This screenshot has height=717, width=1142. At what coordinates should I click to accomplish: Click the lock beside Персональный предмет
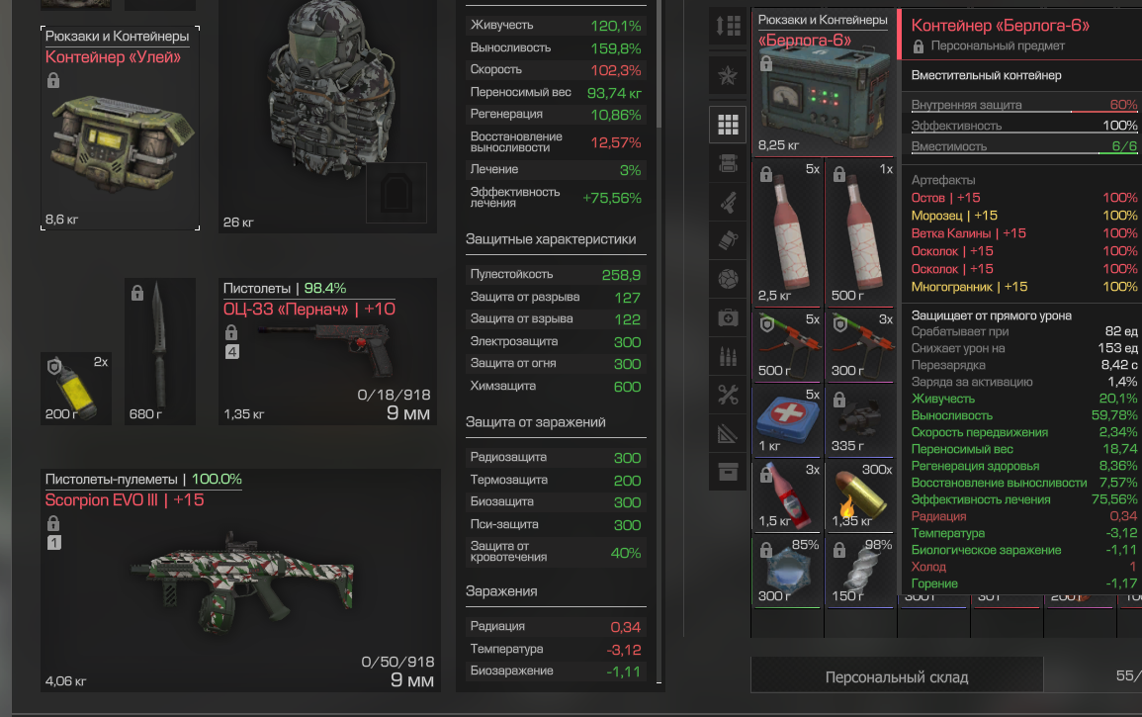[919, 45]
